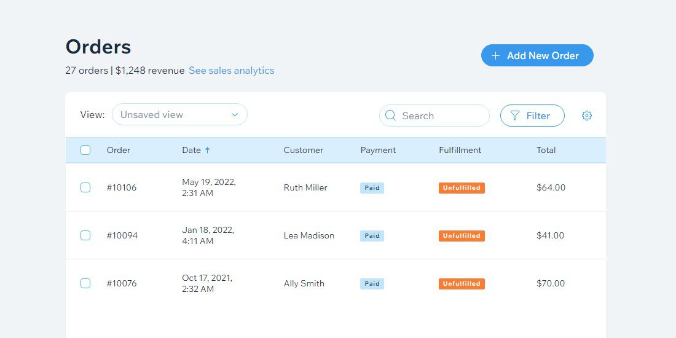This screenshot has height=338, width=676.
Task: Click Unfulfilled badge on order #10094
Action: coord(462,236)
